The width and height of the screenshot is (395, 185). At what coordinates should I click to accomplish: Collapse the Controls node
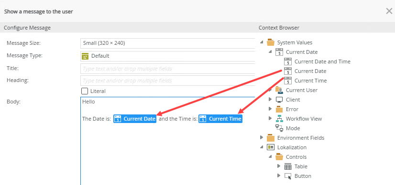click(270, 157)
